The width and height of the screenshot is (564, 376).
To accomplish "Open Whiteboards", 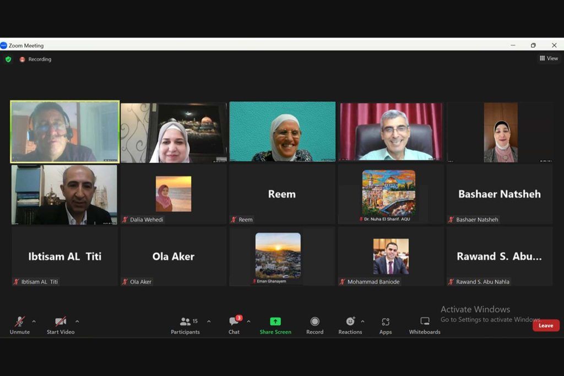I will tap(425, 326).
